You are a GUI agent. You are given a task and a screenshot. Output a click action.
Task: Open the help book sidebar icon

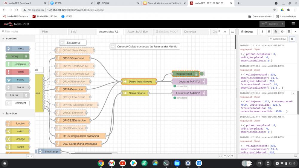click(x=269, y=32)
